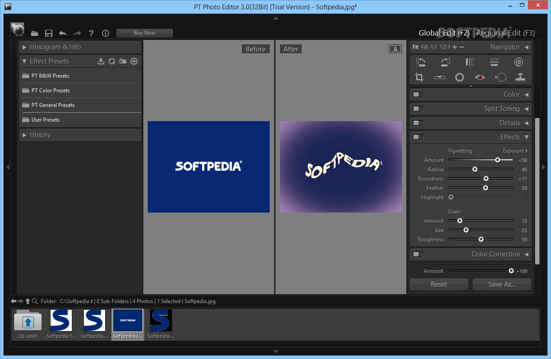Open the PT Color Presets folder

[80, 91]
